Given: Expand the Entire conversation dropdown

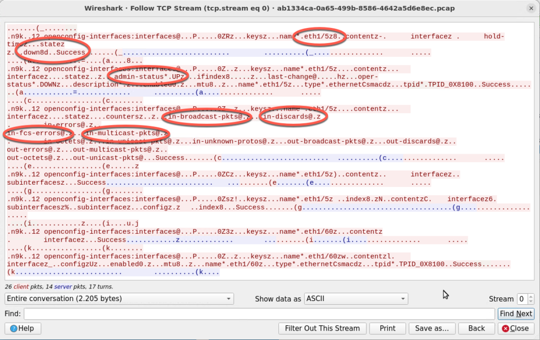Looking at the screenshot, I should click(119, 298).
